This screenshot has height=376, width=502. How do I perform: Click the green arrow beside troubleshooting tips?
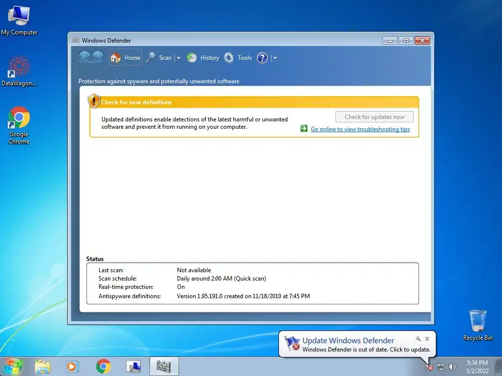304,129
